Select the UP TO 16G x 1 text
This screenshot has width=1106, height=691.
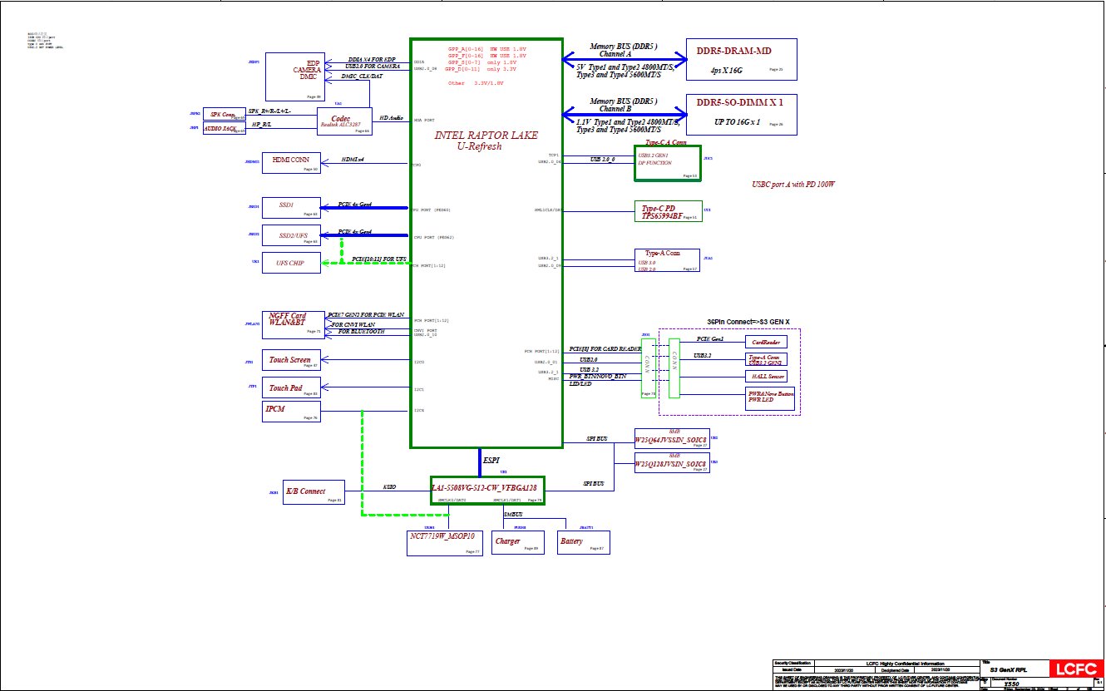[738, 121]
